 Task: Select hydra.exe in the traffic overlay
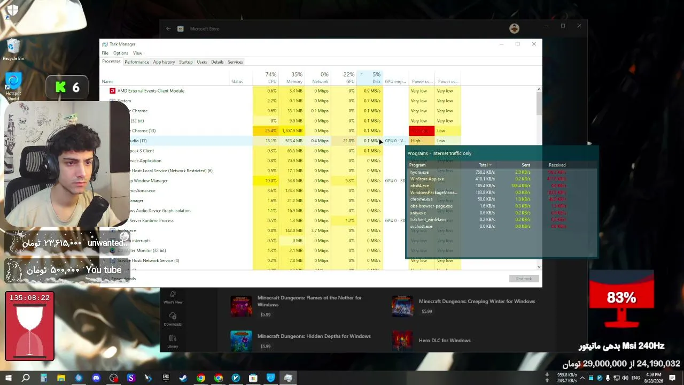pos(419,173)
